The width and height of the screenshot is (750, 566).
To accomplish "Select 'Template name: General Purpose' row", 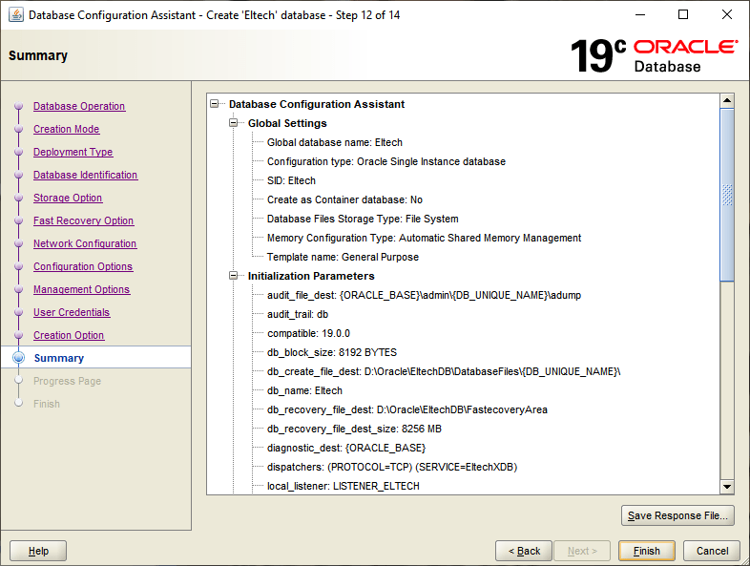I will click(343, 257).
